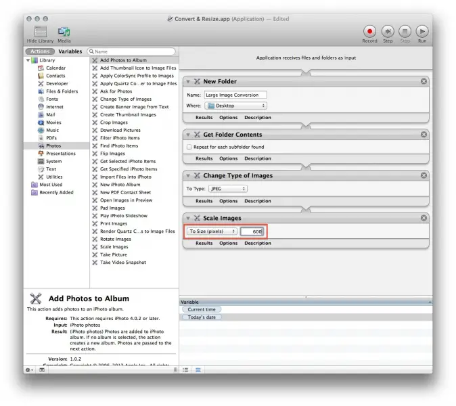
Task: Open Results under New Folder action
Action: pyautogui.click(x=204, y=118)
